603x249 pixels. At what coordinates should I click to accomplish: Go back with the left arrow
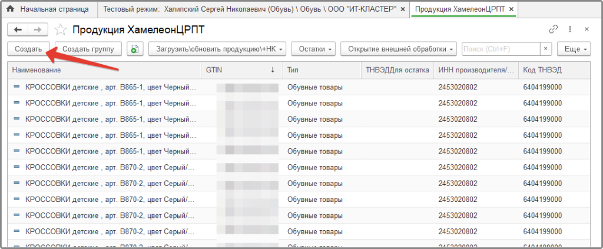coord(18,29)
